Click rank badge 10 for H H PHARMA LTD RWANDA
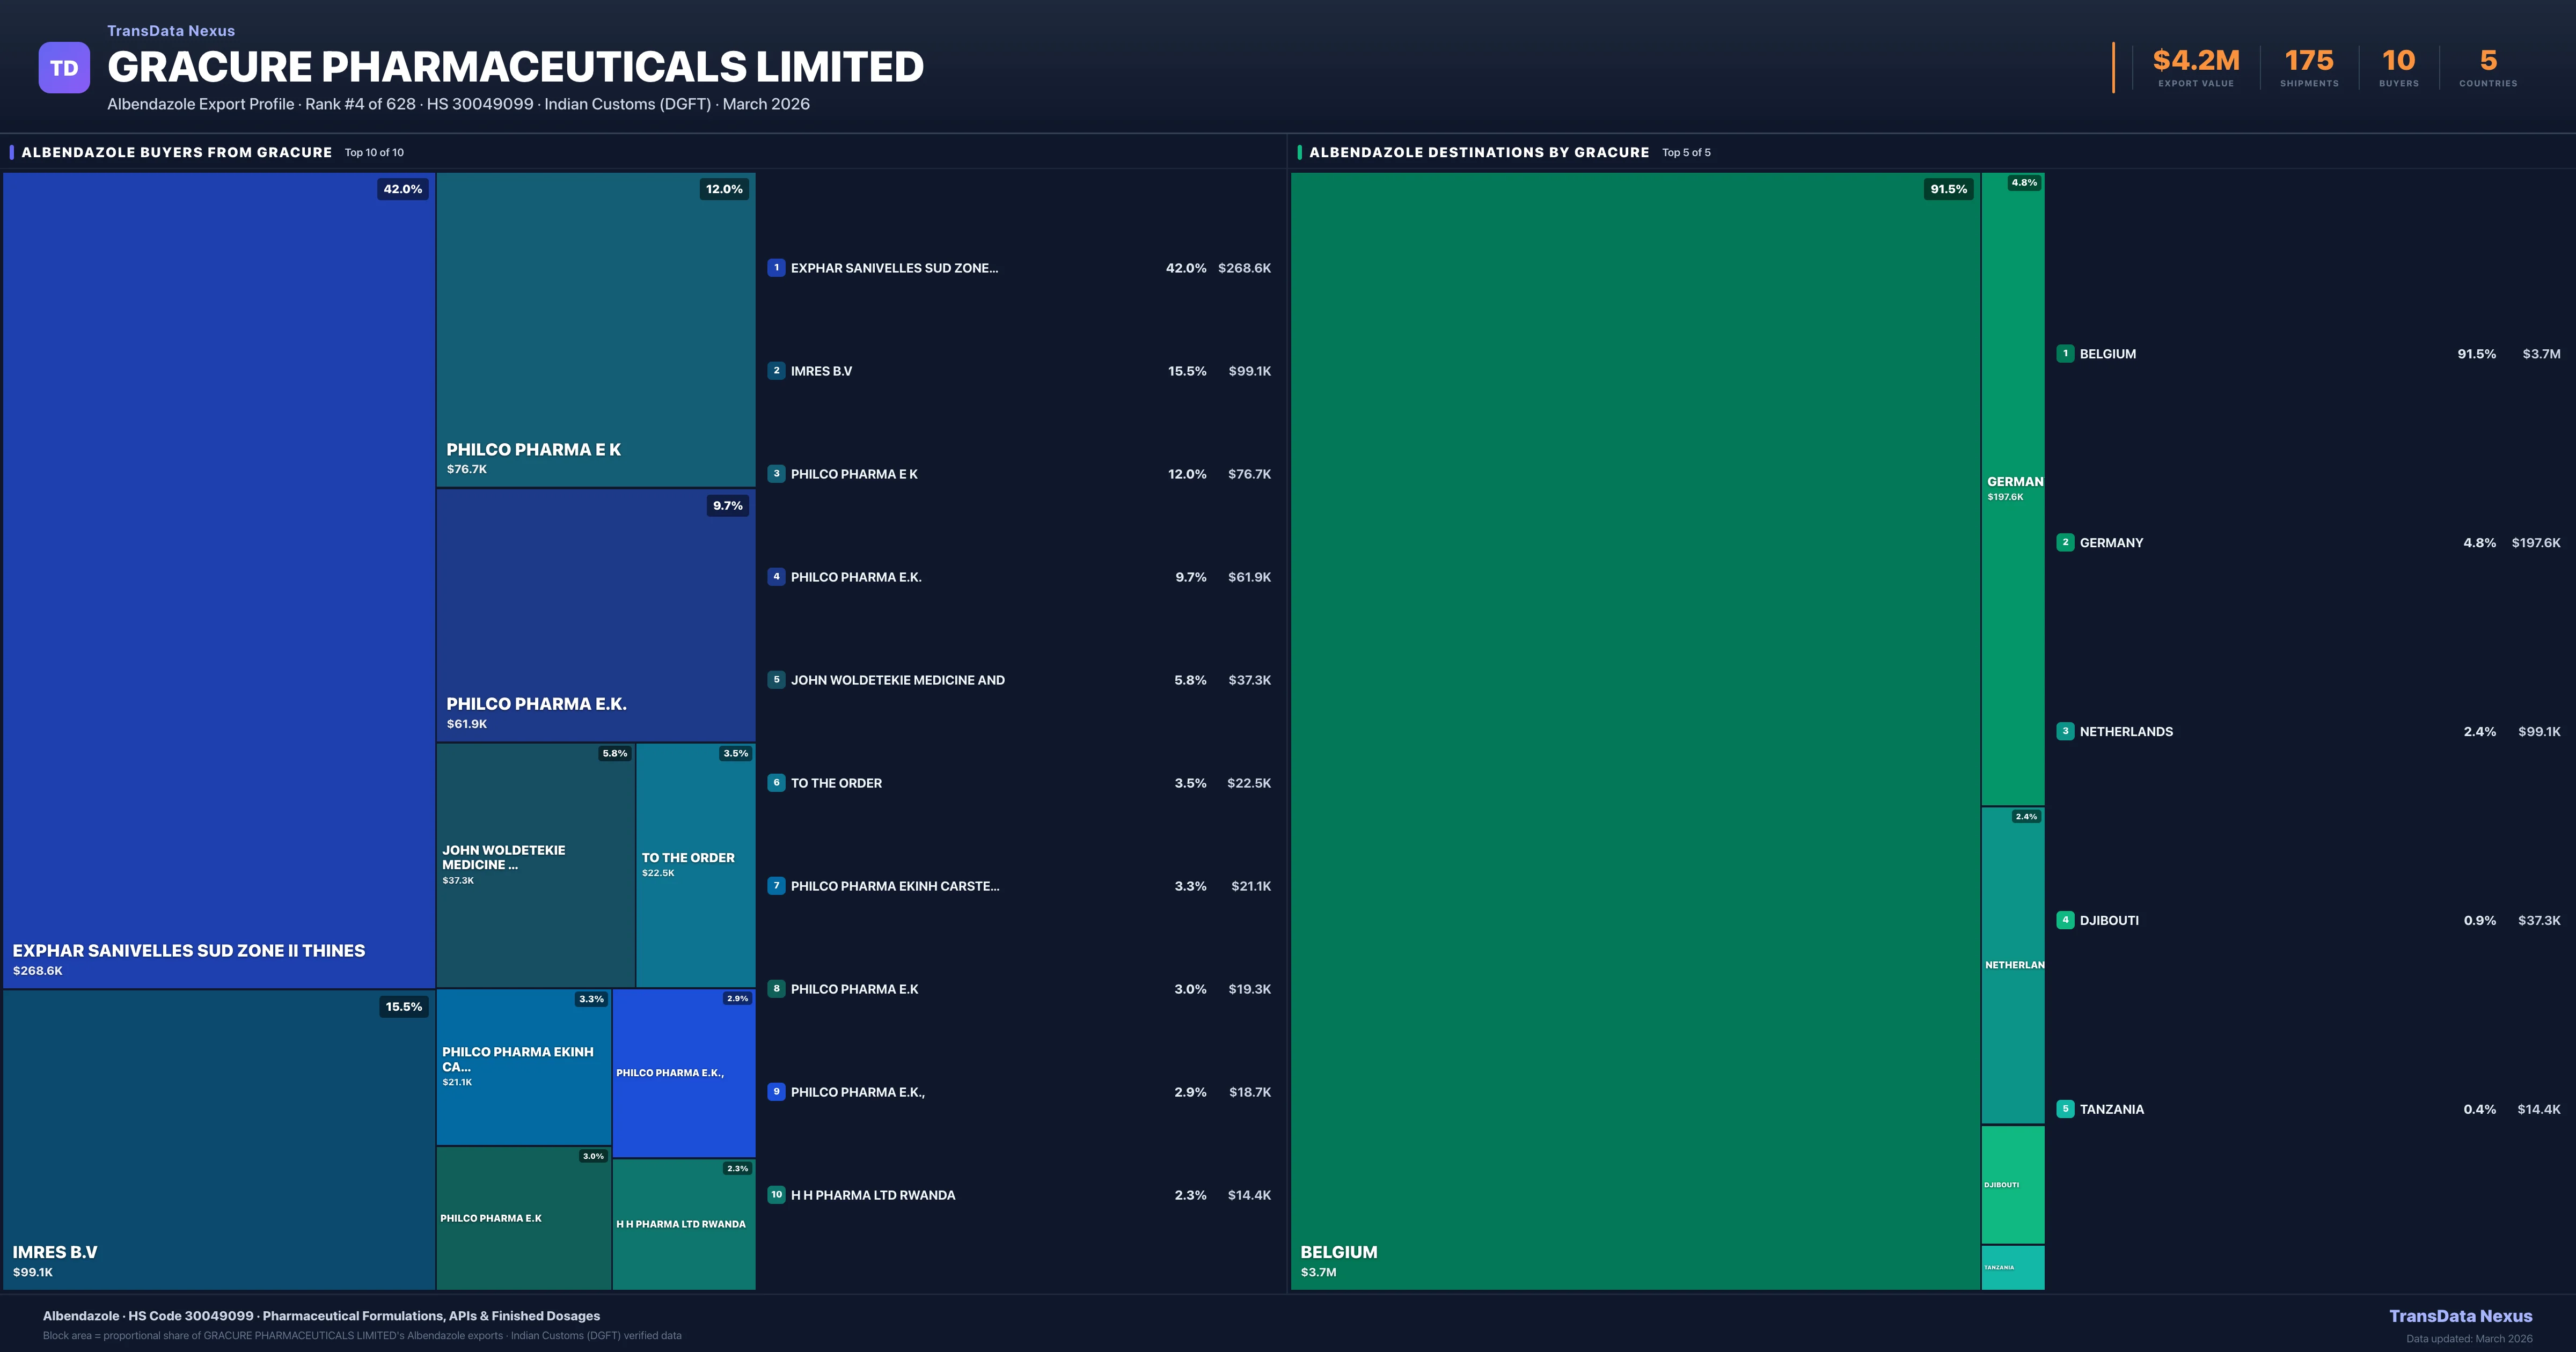The width and height of the screenshot is (2576, 1352). pos(777,1194)
